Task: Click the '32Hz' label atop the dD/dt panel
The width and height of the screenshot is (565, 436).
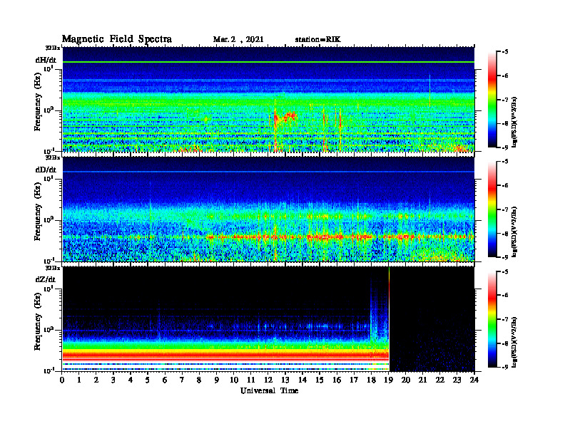Action: click(x=52, y=157)
